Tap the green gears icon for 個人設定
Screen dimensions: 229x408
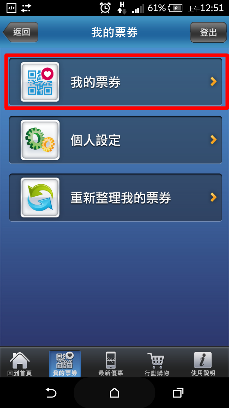pos(40,140)
